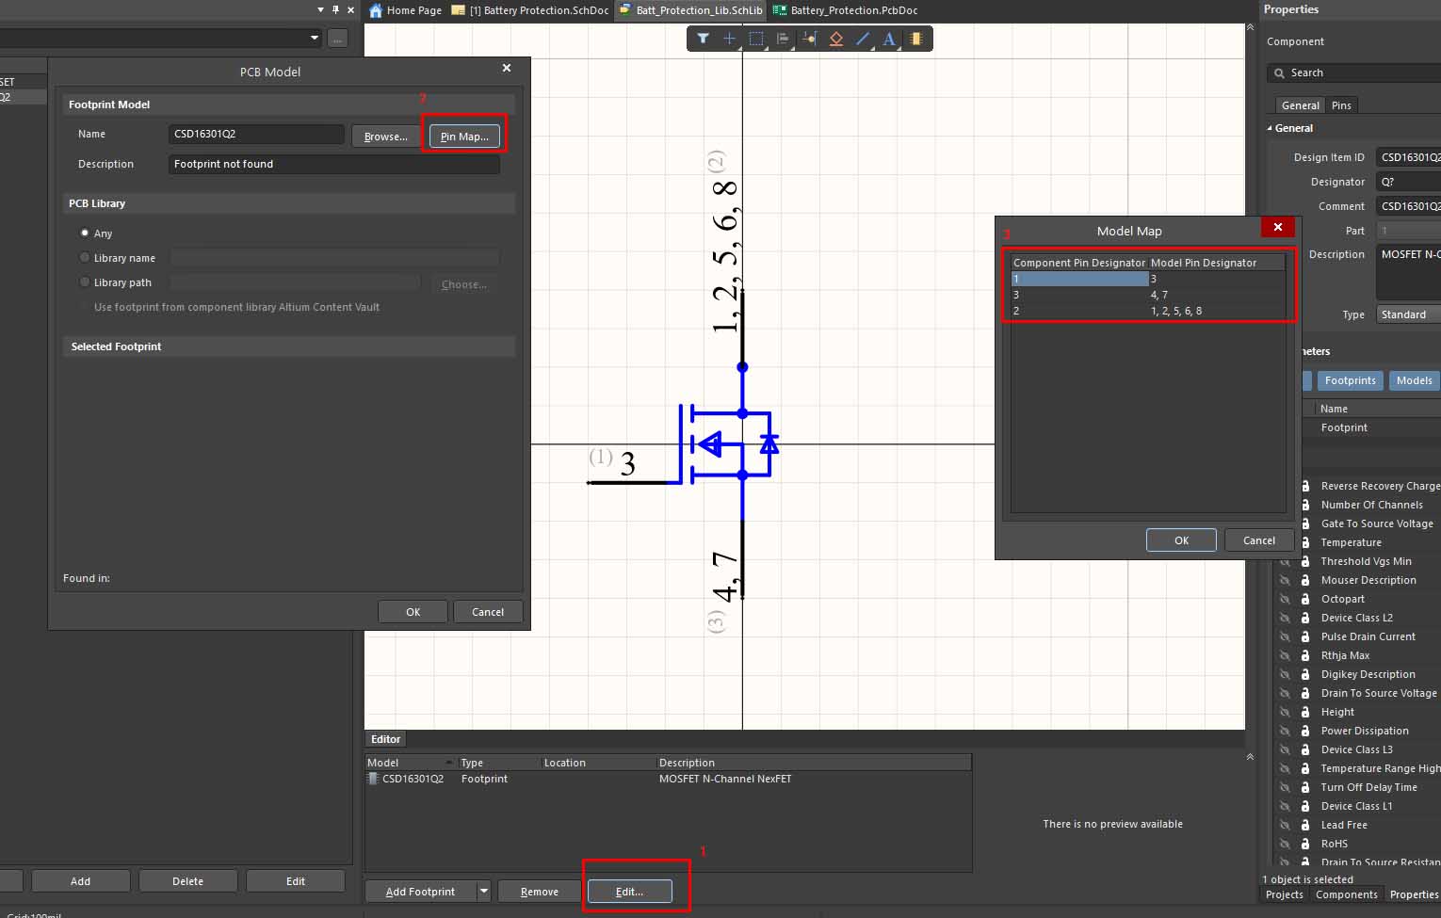The width and height of the screenshot is (1441, 918).
Task: Collapse the General section expander
Action: [x=1270, y=128]
